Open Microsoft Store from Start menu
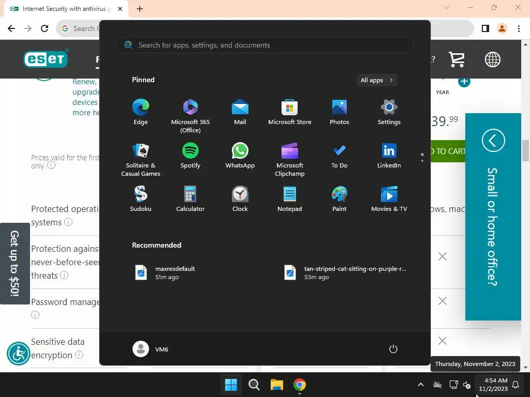The height and width of the screenshot is (397, 530). [x=290, y=112]
